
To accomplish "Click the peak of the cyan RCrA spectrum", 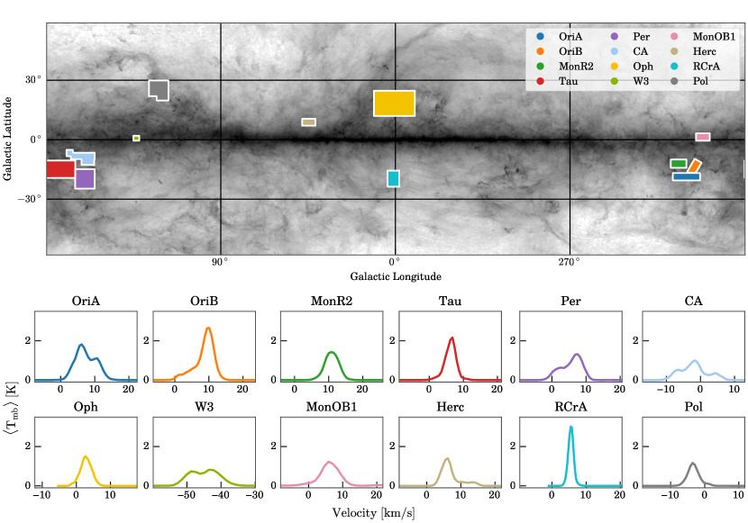I will 570,427.
